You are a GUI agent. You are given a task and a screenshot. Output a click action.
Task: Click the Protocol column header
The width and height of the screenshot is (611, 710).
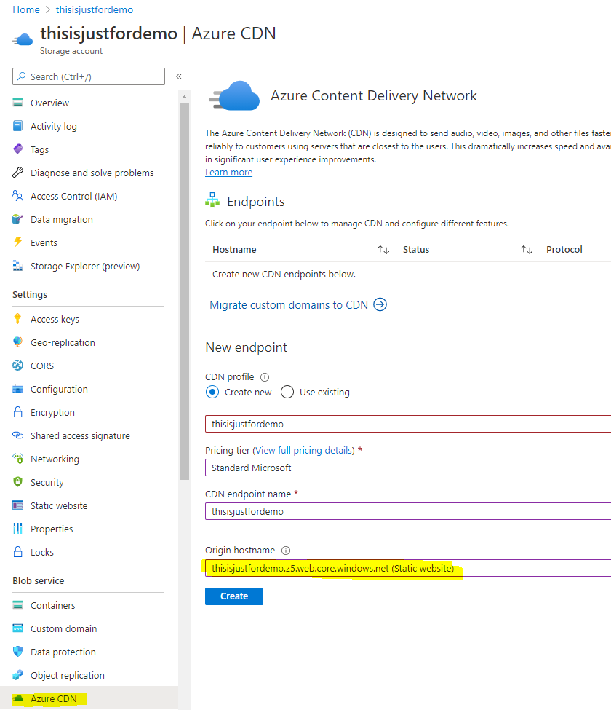(564, 250)
